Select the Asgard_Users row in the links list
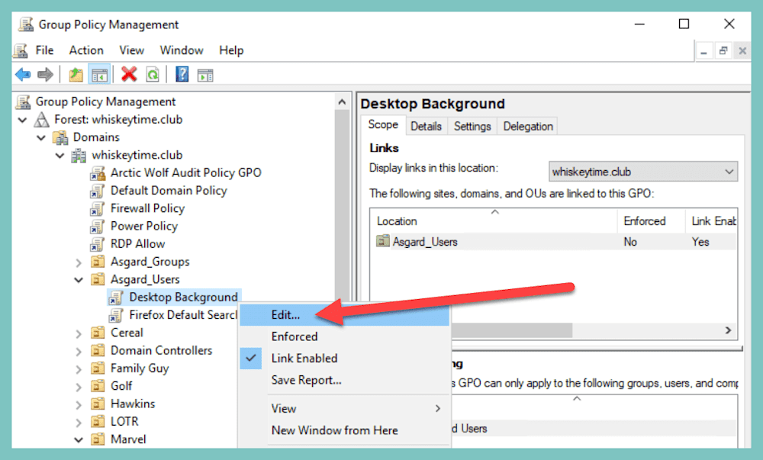The height and width of the screenshot is (460, 763). click(x=458, y=241)
